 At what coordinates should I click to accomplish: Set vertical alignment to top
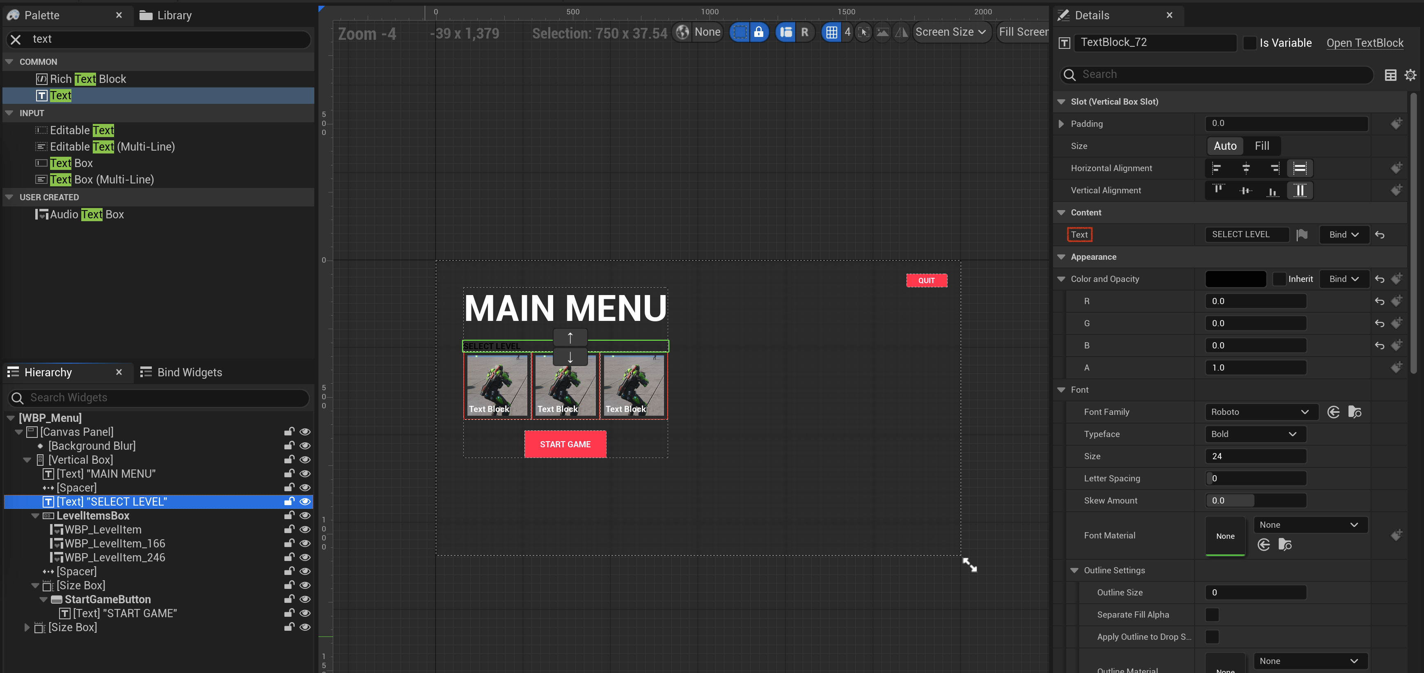click(x=1218, y=190)
